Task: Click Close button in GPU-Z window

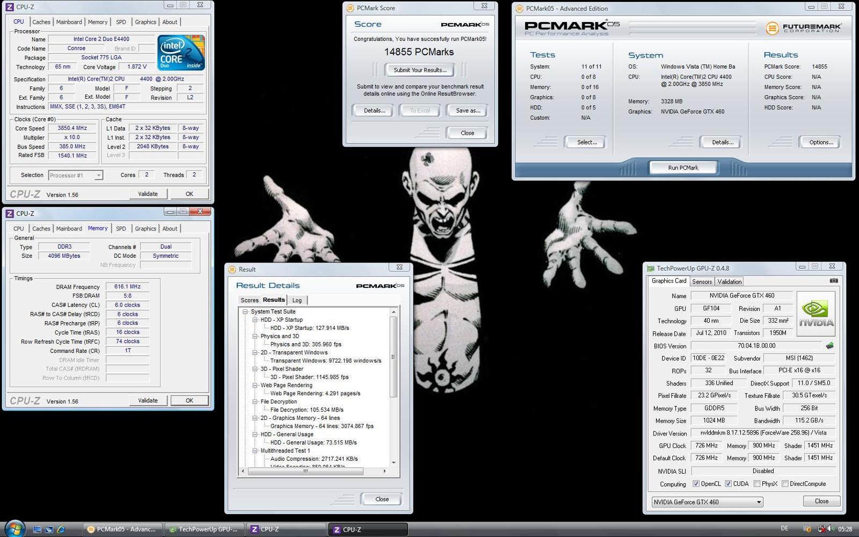Action: pyautogui.click(x=821, y=501)
